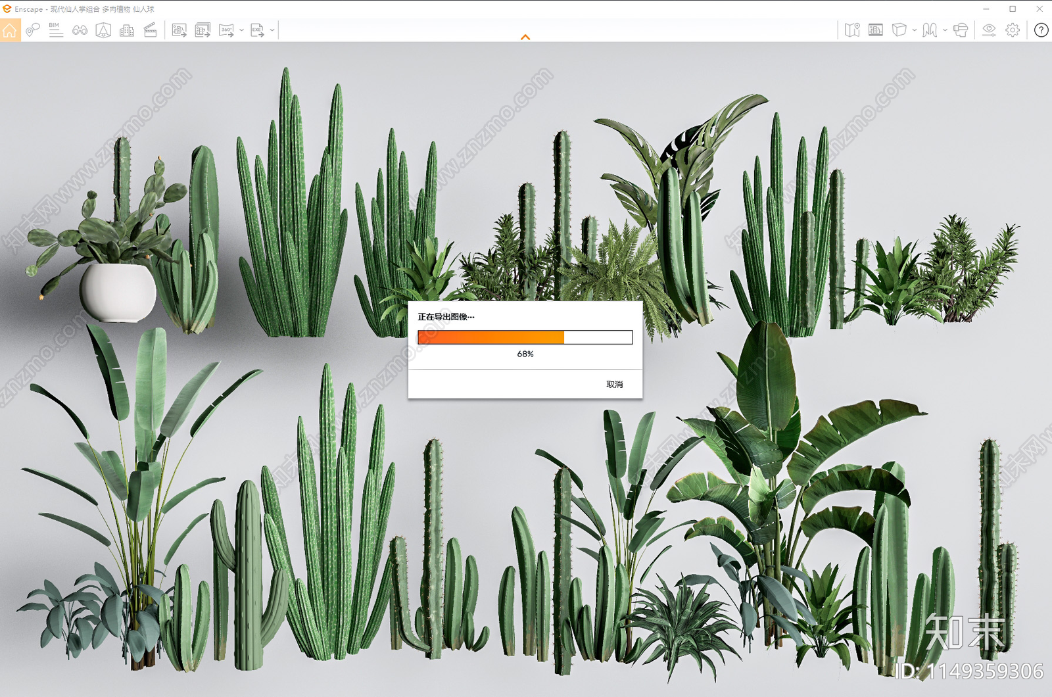Image resolution: width=1052 pixels, height=697 pixels.
Task: Maximize the Enscape window
Action: (x=1013, y=9)
